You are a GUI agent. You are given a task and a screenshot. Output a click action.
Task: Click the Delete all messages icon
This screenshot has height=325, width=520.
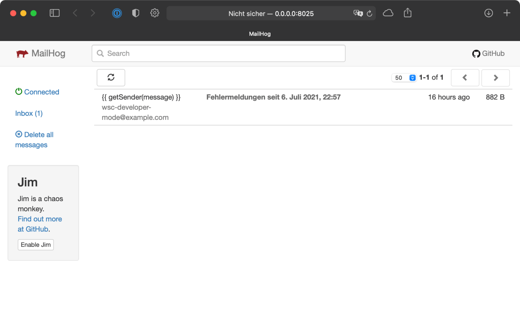point(19,134)
